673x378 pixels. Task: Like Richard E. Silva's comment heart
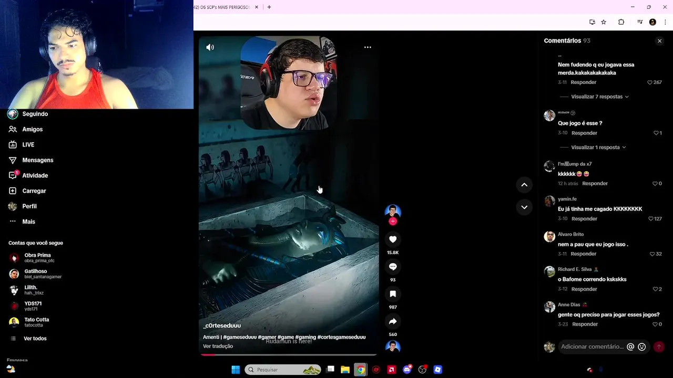655,289
